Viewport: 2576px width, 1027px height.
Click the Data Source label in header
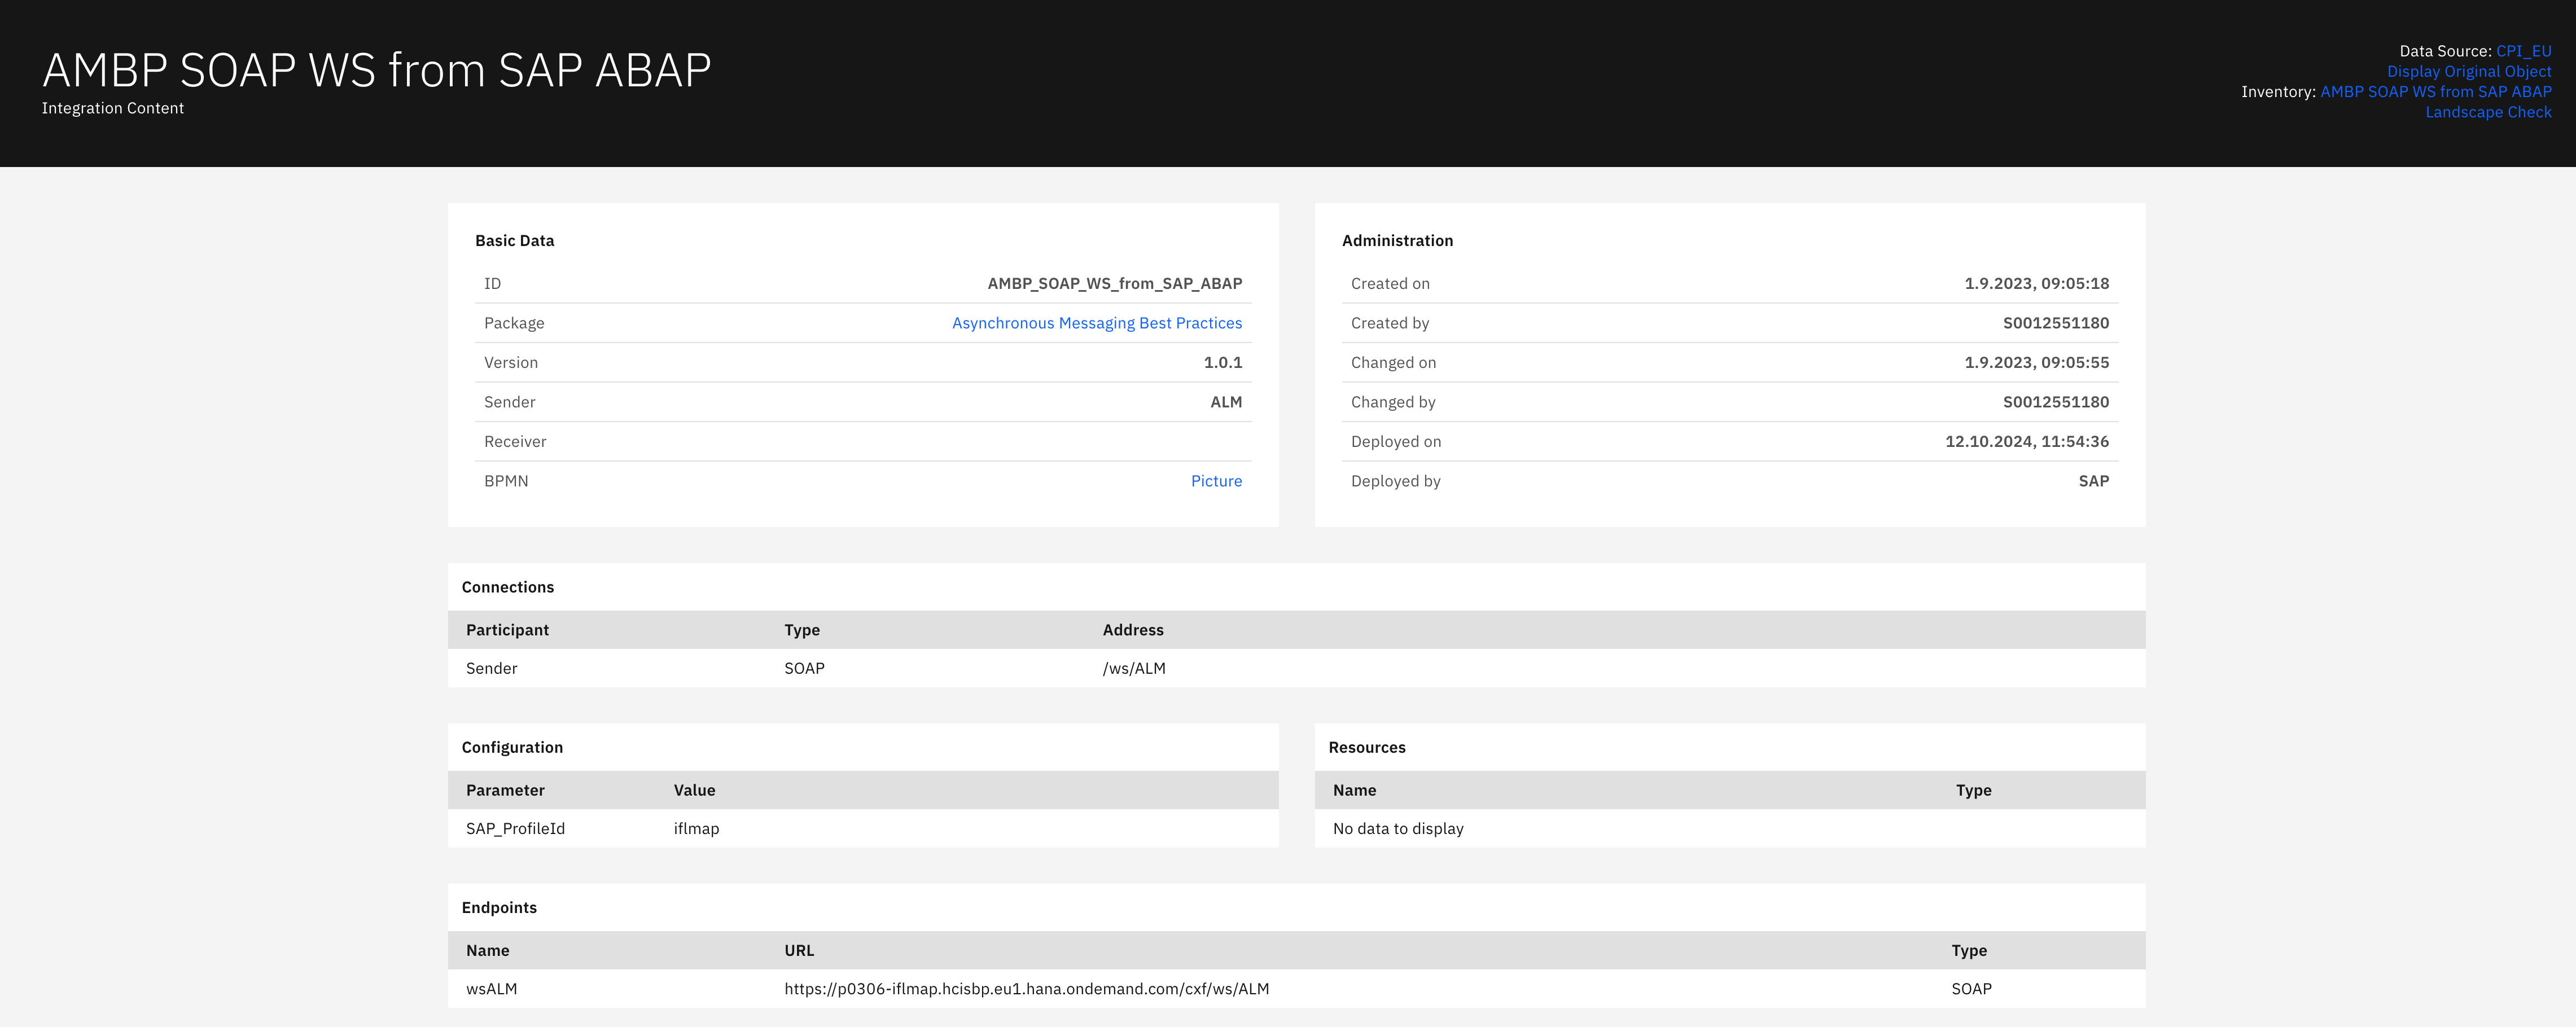(x=2445, y=51)
